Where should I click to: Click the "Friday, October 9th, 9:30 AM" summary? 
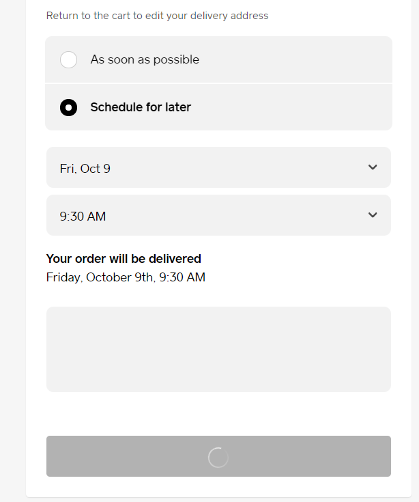[126, 277]
